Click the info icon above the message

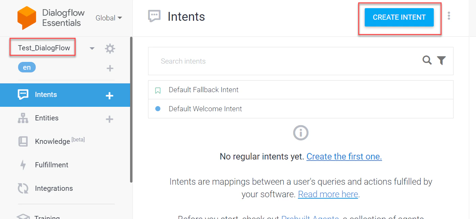[301, 133]
